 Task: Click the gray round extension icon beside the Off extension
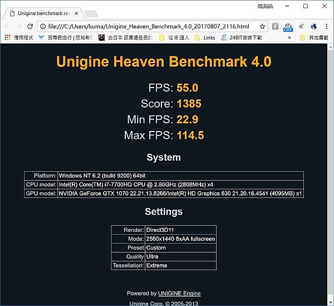pos(301,26)
